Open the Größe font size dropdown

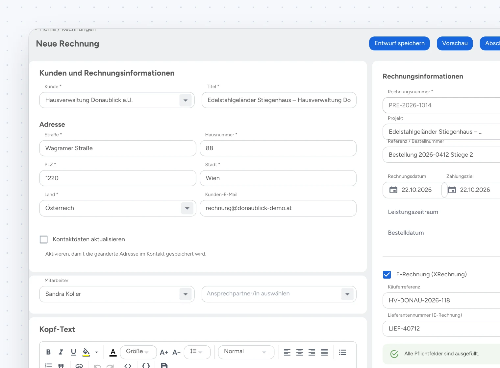click(x=138, y=352)
